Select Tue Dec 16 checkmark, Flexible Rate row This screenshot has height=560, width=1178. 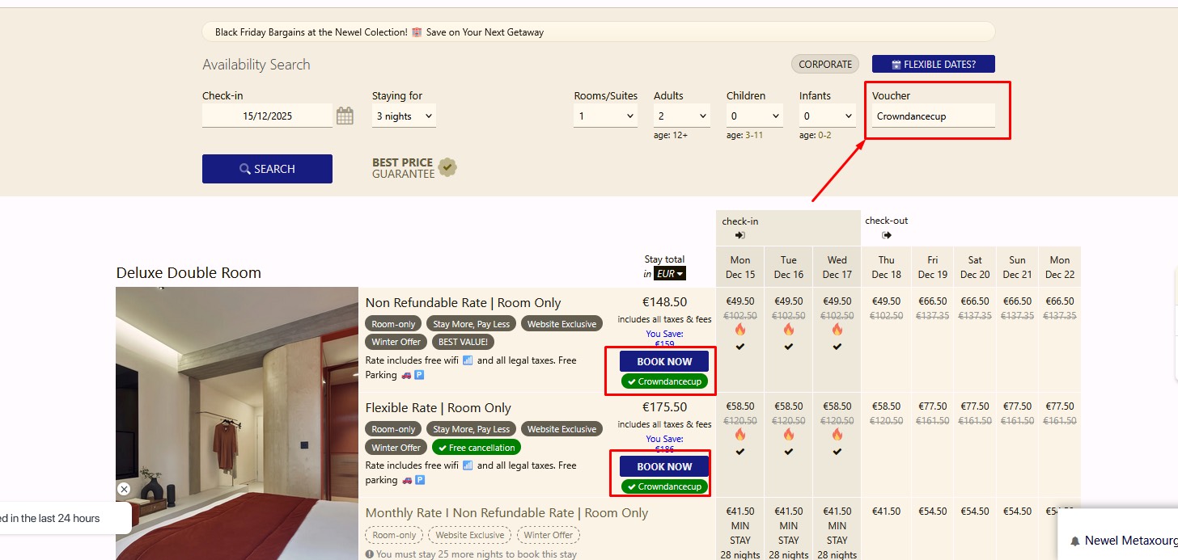tap(789, 452)
